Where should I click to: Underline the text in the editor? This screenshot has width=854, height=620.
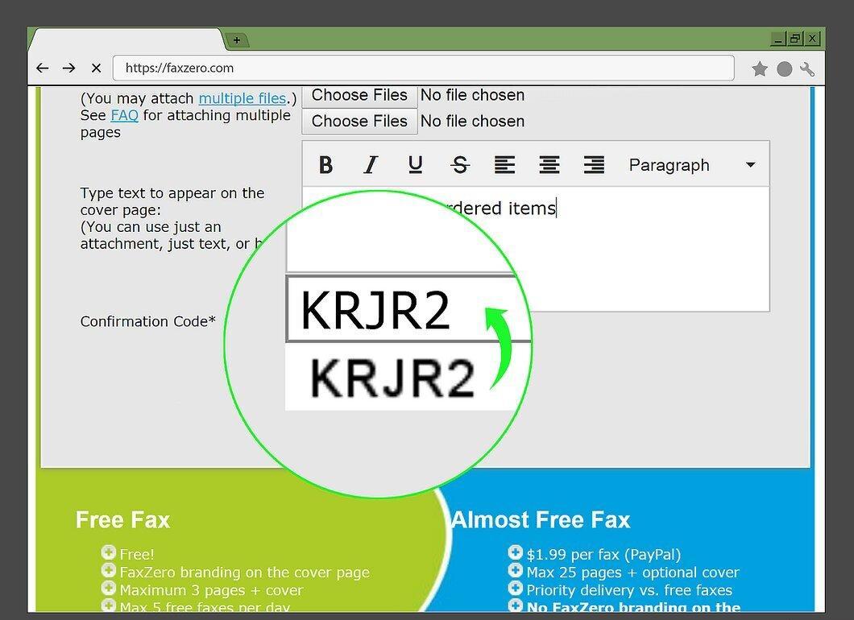[x=415, y=164]
